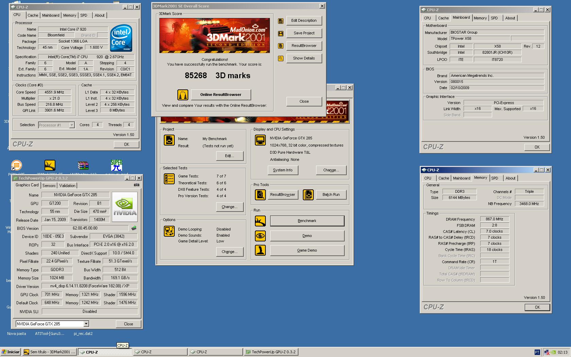This screenshot has width=571, height=357.
Task: Click the Show Details button
Action: point(304,58)
